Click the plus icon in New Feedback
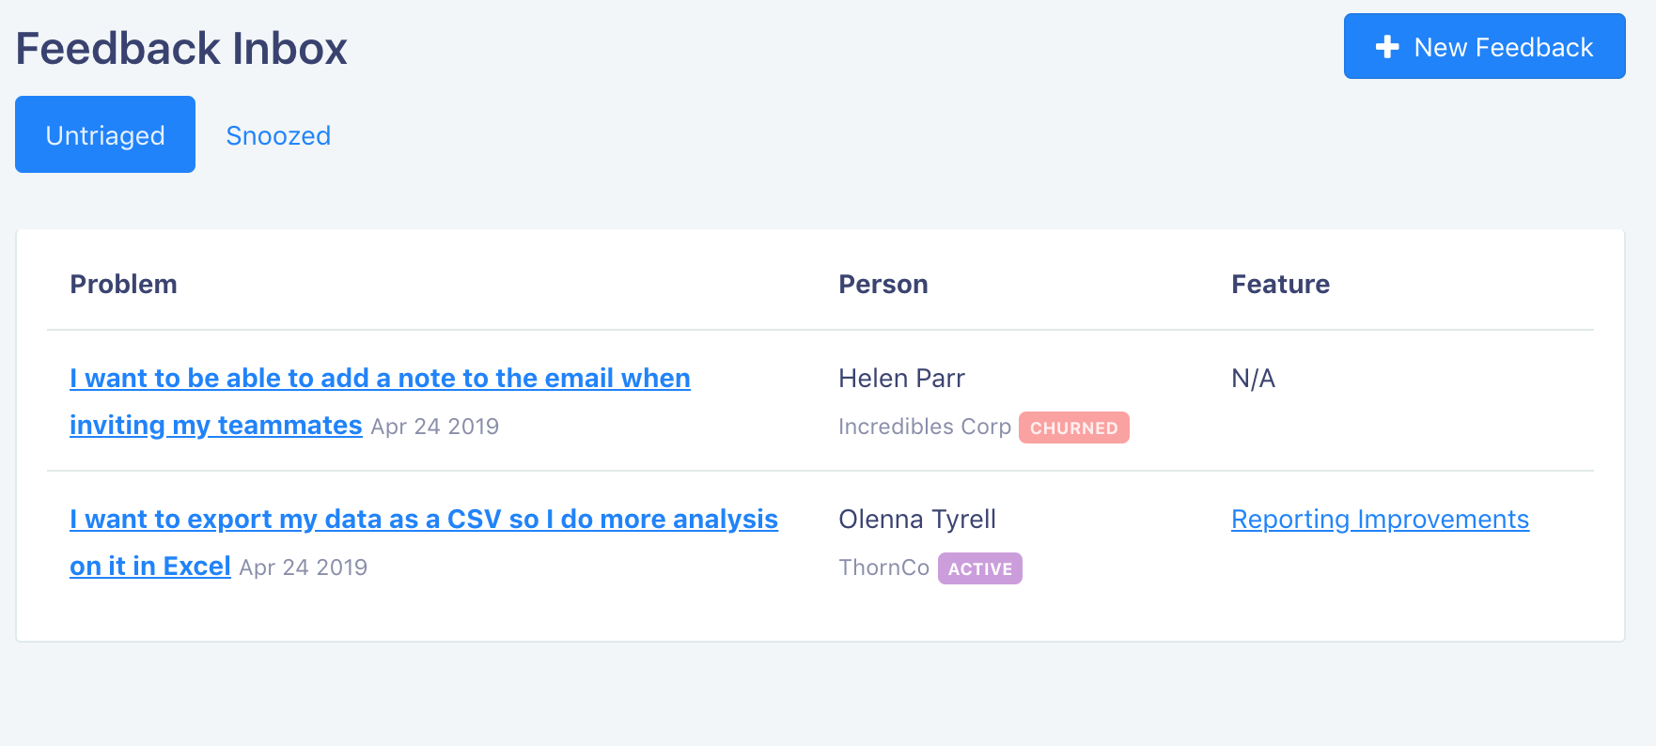 (1387, 47)
